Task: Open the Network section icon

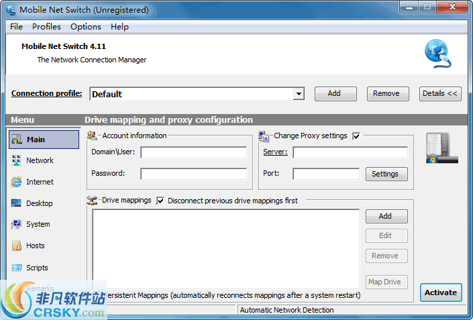Action: pos(16,160)
